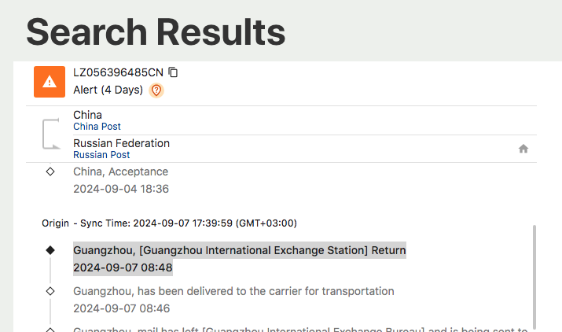
Task: Select the filled diamond marker for Guangzhou Return
Action: point(50,250)
